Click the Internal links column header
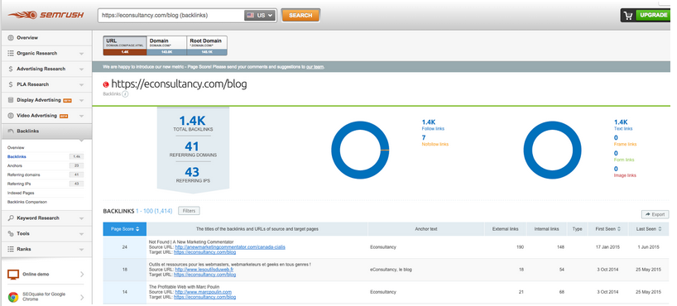This screenshot has width=677, height=306. [x=546, y=229]
